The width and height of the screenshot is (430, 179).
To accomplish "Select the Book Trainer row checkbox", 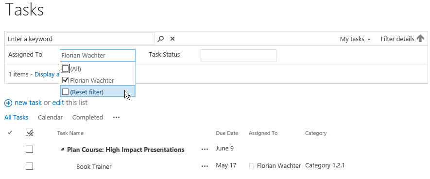I will (29, 166).
